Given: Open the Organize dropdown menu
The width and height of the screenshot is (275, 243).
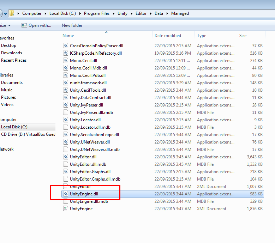Looking at the screenshot, I should 6,25.
